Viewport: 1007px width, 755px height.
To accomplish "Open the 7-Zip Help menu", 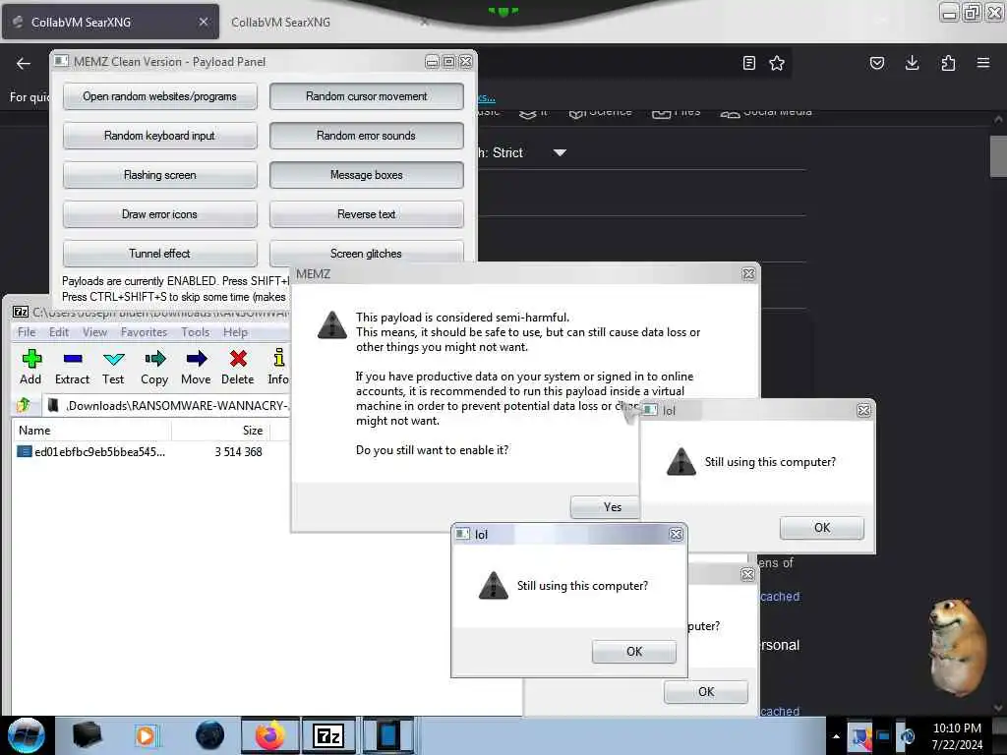I will click(x=235, y=332).
